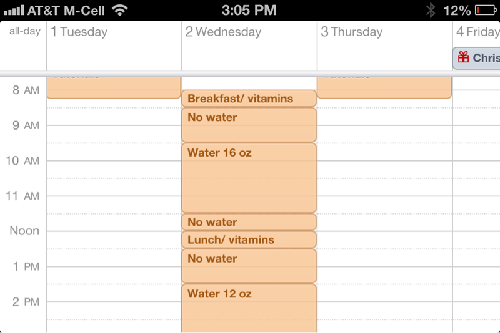
Task: Open the Water 16 oz event
Action: coord(249,178)
